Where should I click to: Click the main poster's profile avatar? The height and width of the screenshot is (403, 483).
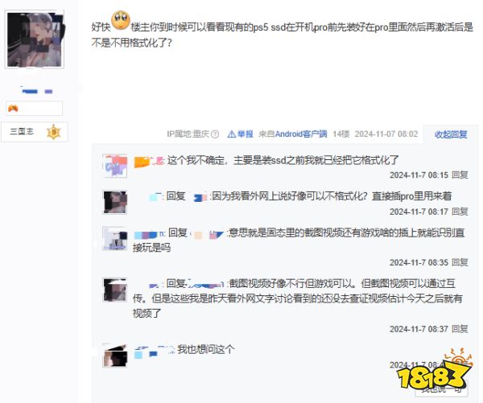pos(35,39)
